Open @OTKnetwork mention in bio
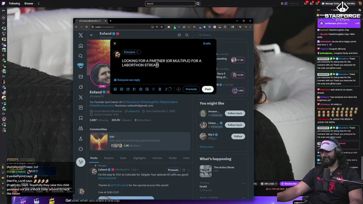The width and height of the screenshot is (363, 204). pos(131,102)
